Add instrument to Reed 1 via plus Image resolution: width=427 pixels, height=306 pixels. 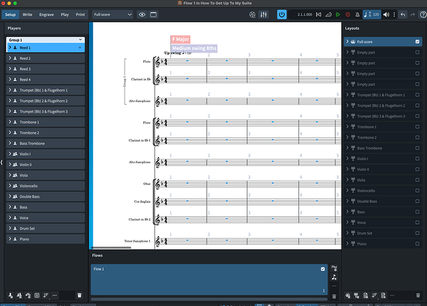[x=80, y=48]
